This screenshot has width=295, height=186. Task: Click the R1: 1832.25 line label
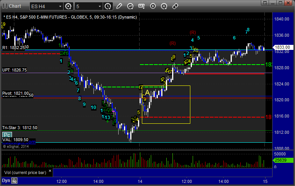(x=13, y=48)
